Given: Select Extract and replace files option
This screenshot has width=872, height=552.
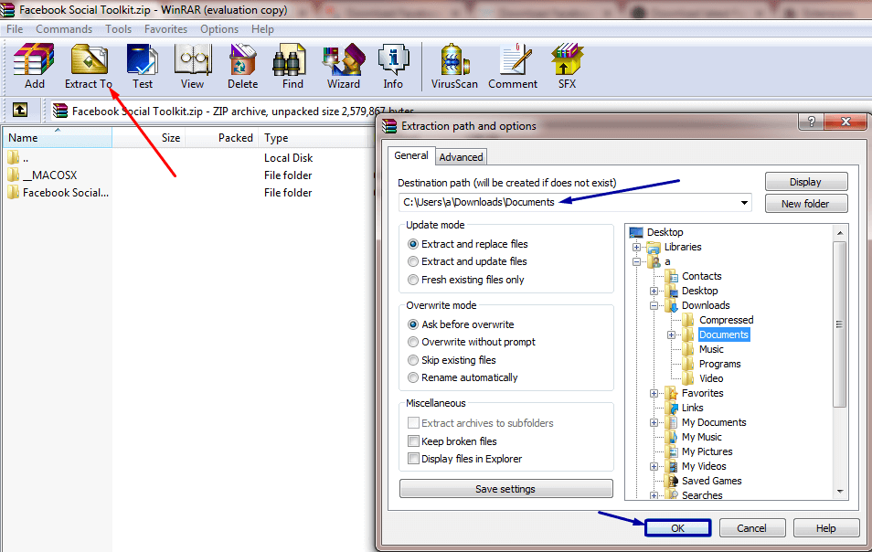Looking at the screenshot, I should click(412, 244).
